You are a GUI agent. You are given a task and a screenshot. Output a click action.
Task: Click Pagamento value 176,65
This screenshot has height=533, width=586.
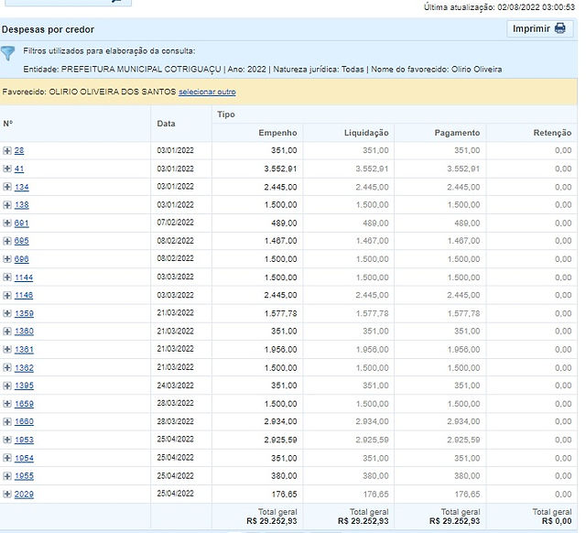pos(467,495)
